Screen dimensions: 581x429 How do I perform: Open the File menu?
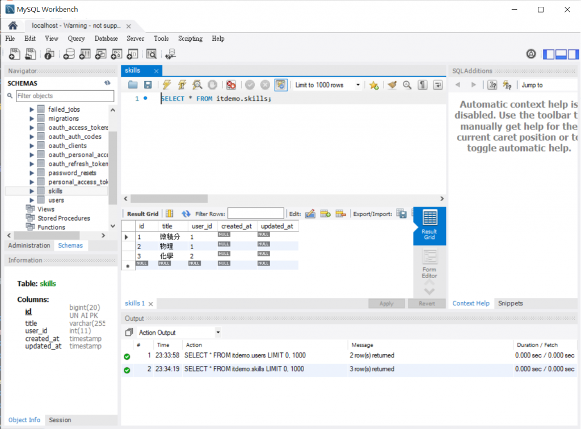coord(10,39)
